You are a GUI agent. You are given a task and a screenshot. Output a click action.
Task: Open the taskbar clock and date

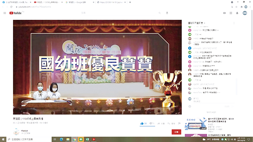[x=241, y=139]
